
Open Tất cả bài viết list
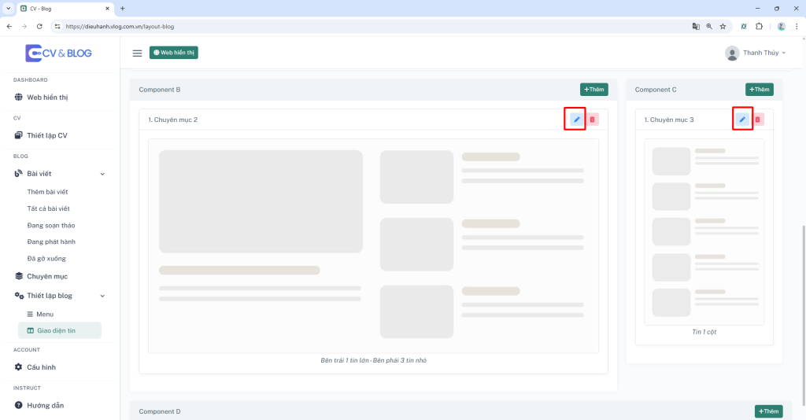[48, 208]
